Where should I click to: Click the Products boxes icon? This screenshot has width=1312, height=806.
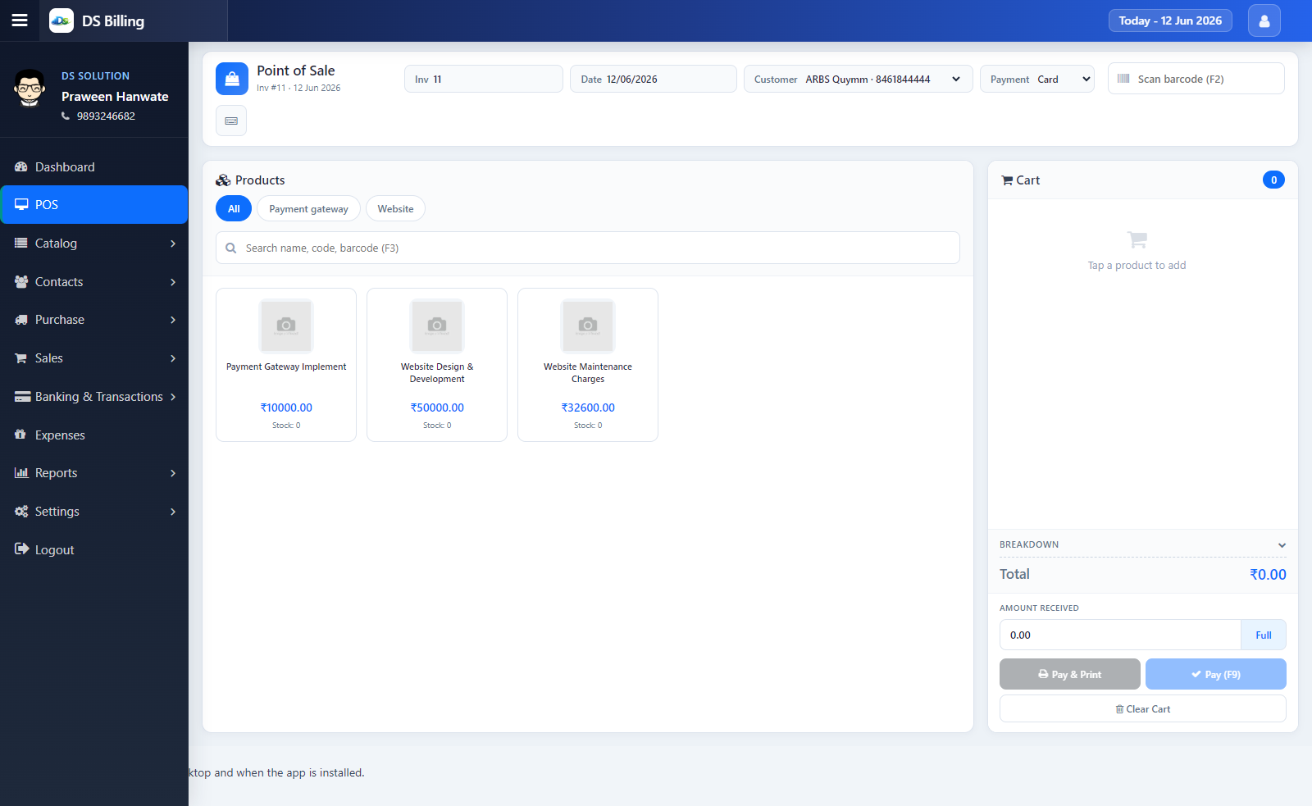click(x=223, y=180)
